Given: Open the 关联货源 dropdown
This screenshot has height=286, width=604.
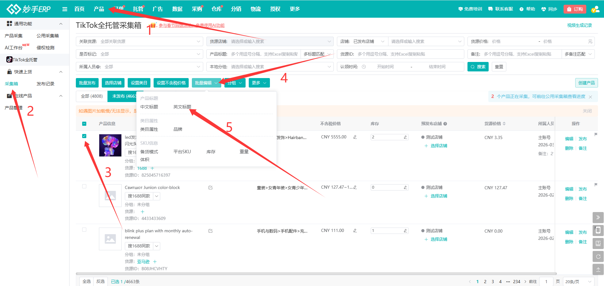Looking at the screenshot, I should (139, 41).
